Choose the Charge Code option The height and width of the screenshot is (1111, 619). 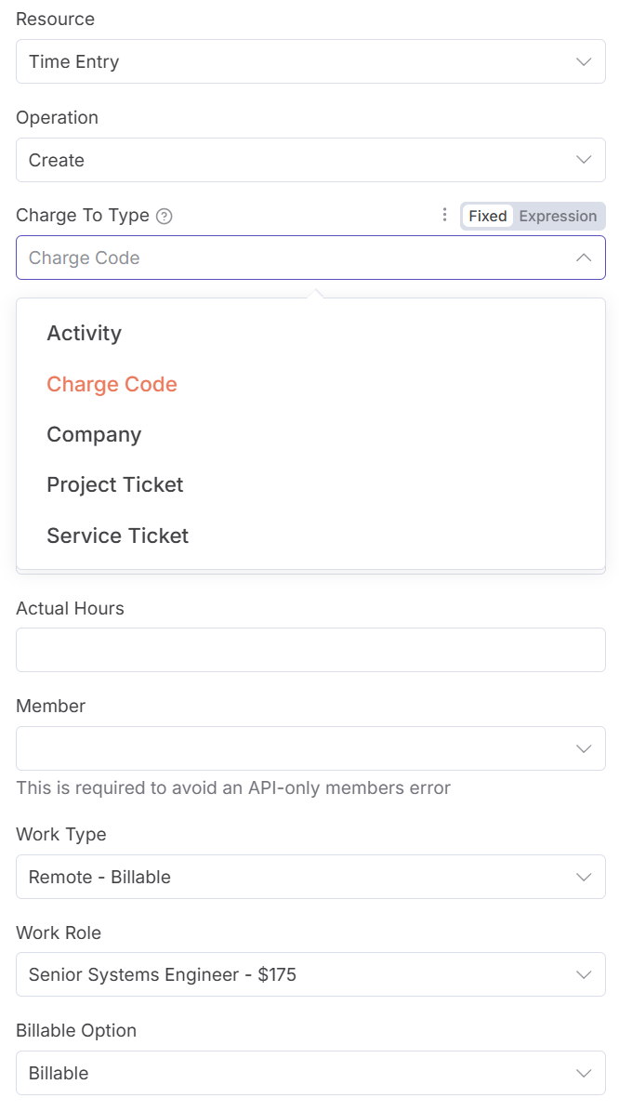[112, 385]
